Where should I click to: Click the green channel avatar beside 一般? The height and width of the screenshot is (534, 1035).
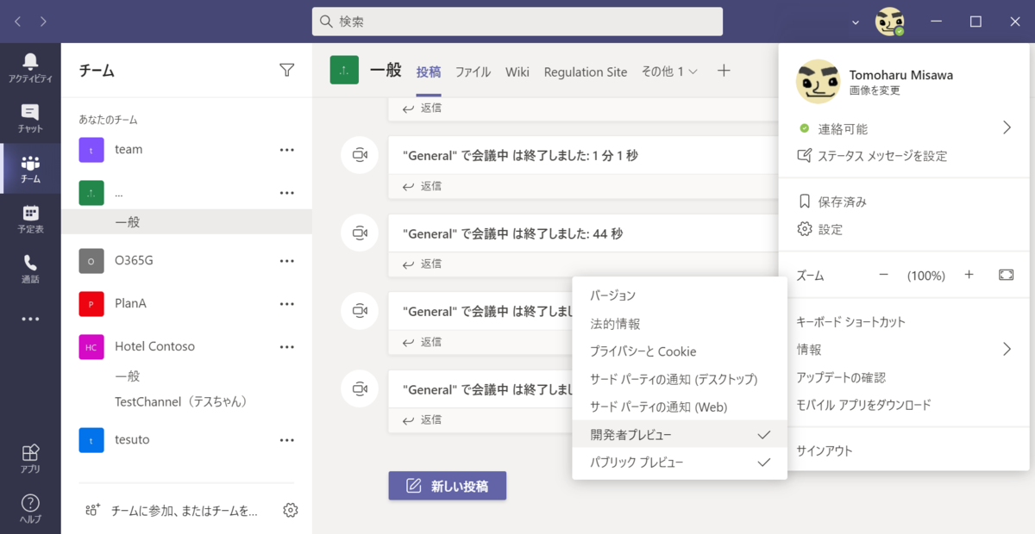[344, 71]
